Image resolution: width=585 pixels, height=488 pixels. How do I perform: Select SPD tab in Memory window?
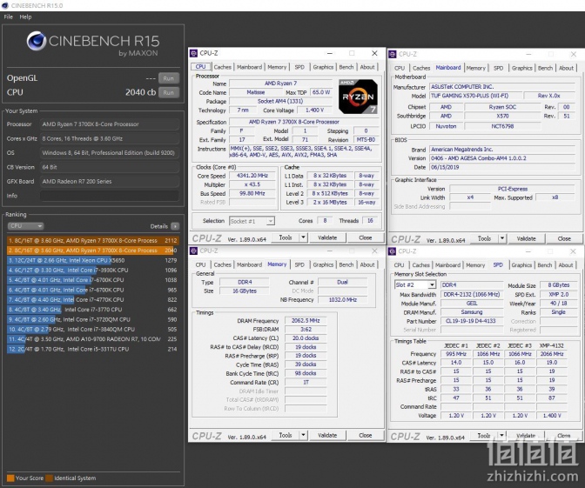click(299, 264)
